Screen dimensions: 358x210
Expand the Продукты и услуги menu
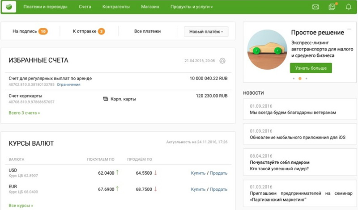192,7
